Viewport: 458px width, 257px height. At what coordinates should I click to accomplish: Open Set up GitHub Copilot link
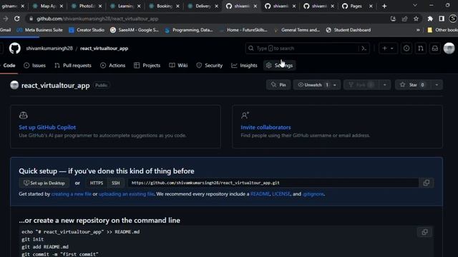tap(47, 127)
